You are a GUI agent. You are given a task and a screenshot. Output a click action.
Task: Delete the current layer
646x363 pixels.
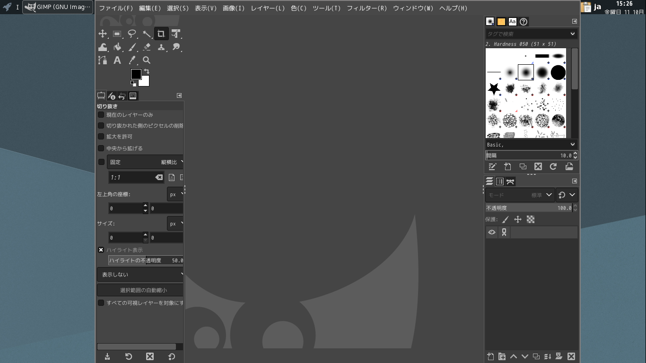(571, 356)
